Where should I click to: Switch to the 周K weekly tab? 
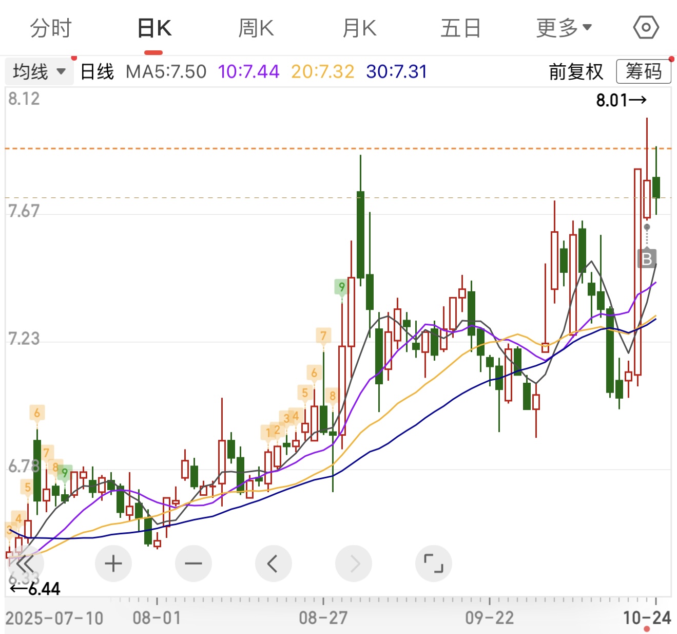(256, 28)
